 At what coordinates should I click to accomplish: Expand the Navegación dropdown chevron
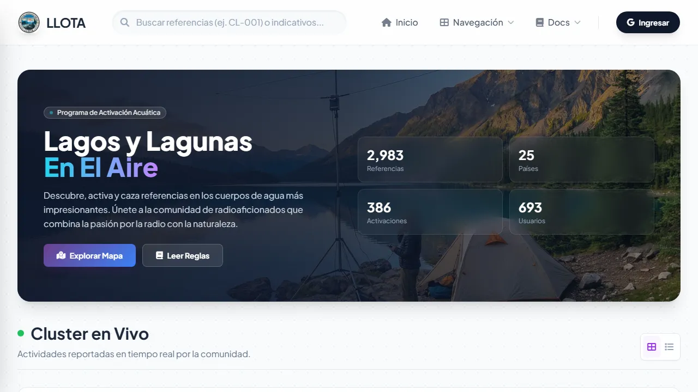point(511,22)
